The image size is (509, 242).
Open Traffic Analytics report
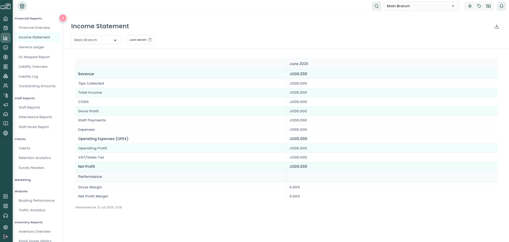(32, 210)
